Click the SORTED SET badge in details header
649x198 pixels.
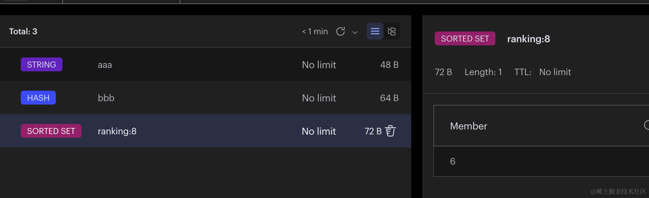(465, 39)
